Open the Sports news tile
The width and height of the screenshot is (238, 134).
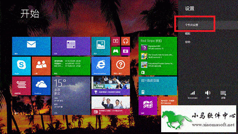(110, 86)
